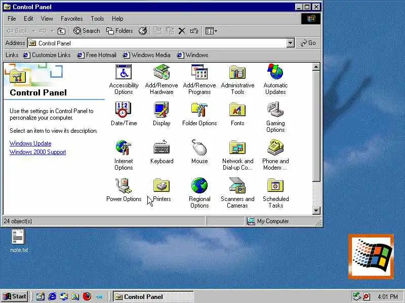Open the Windows link in Links bar
The width and height of the screenshot is (405, 303).
[193, 55]
